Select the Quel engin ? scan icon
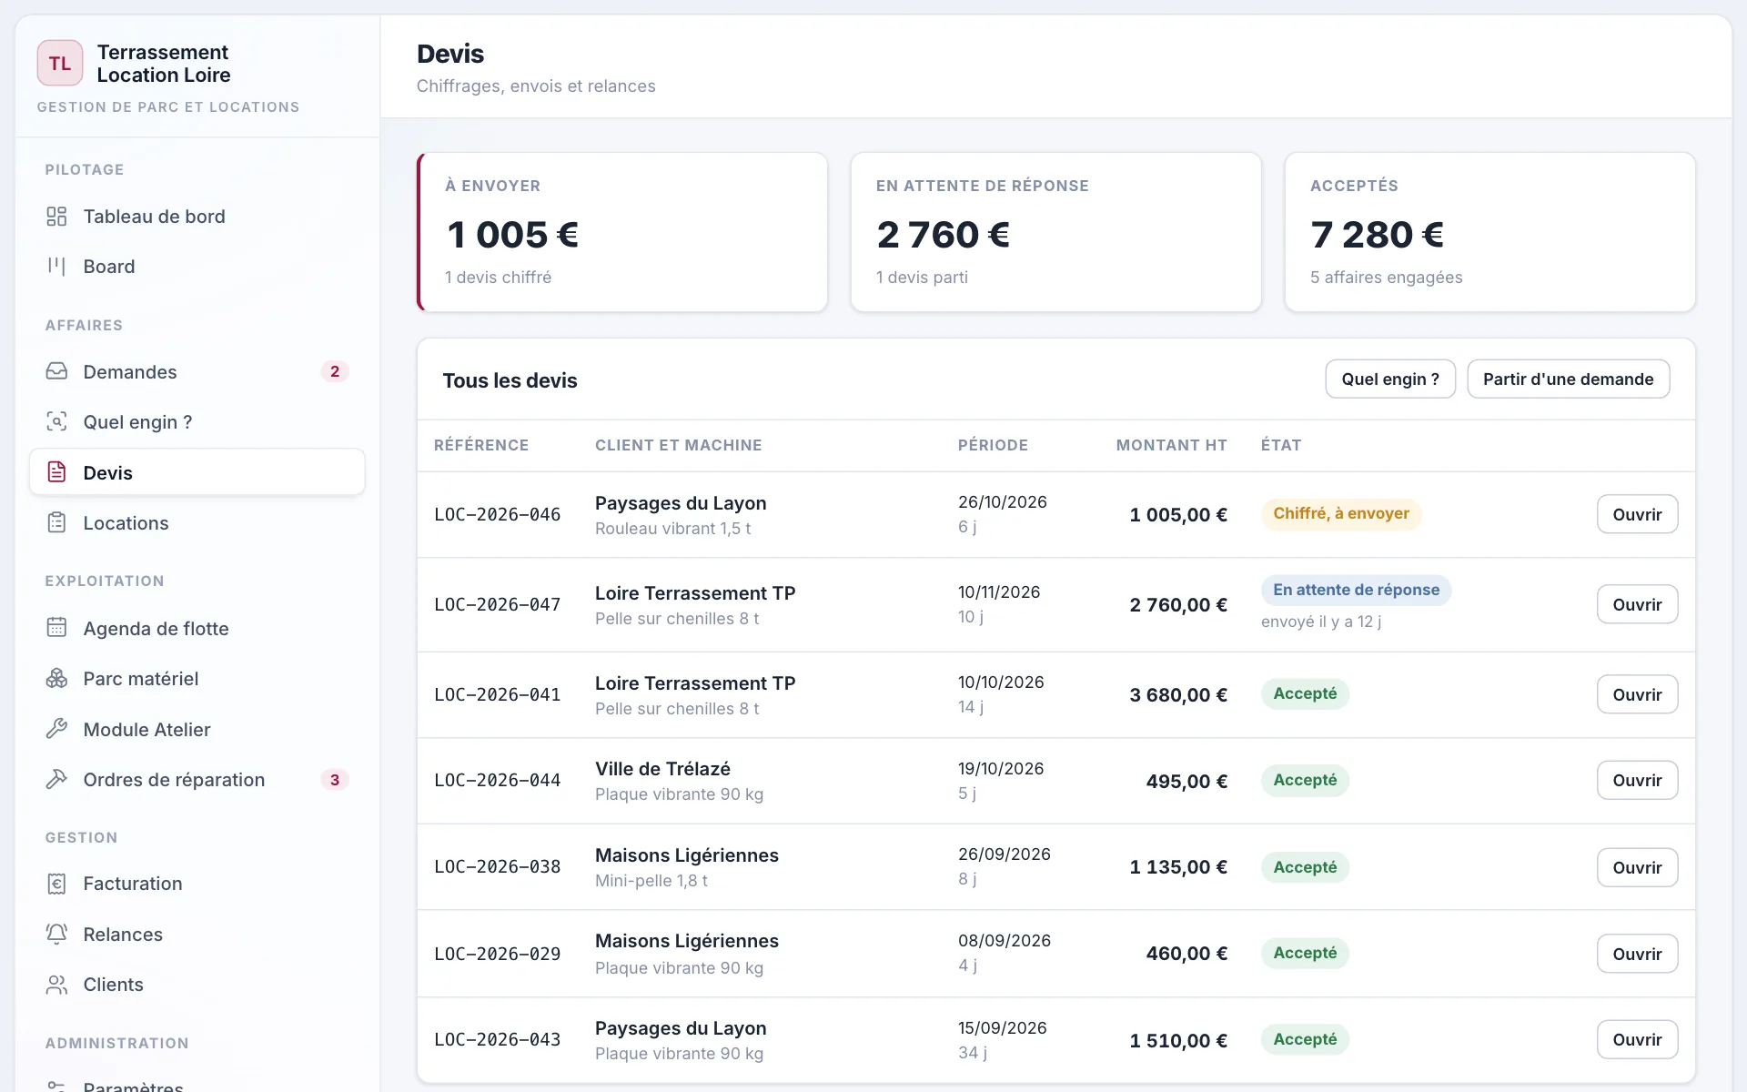 [x=56, y=421]
